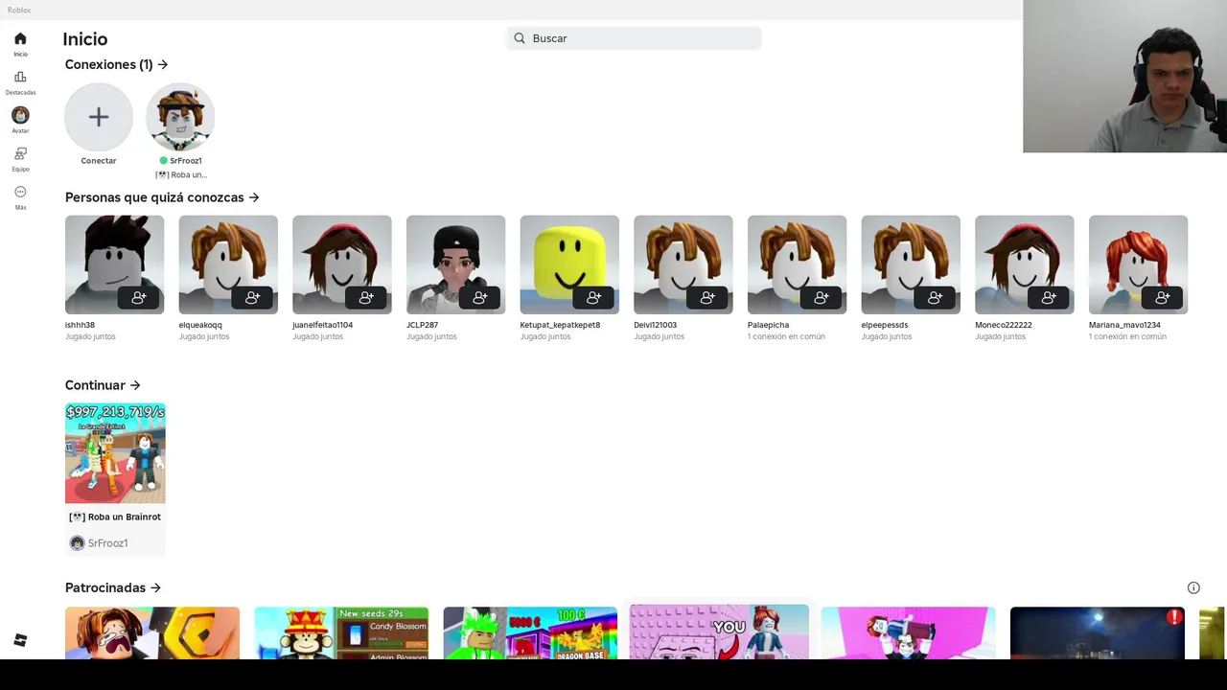
Task: Click the Palaepicha username
Action: 768,325
